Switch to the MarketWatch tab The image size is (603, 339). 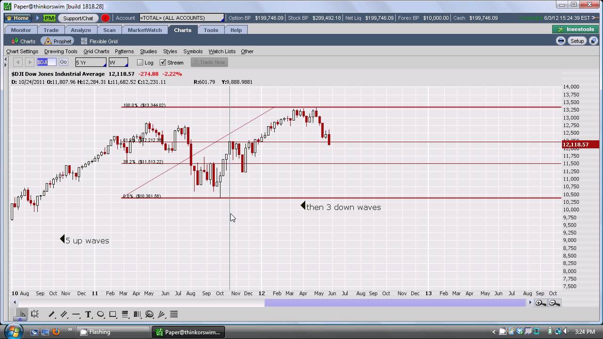145,30
